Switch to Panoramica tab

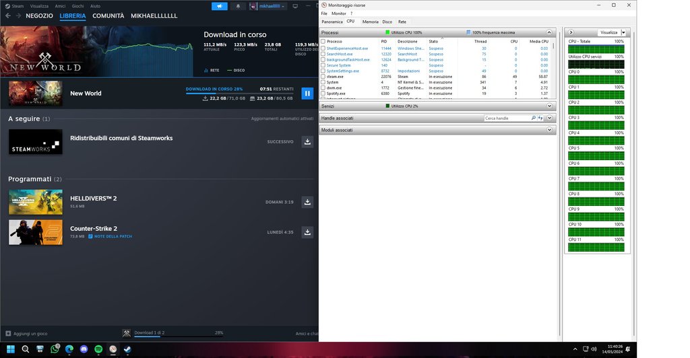[332, 22]
